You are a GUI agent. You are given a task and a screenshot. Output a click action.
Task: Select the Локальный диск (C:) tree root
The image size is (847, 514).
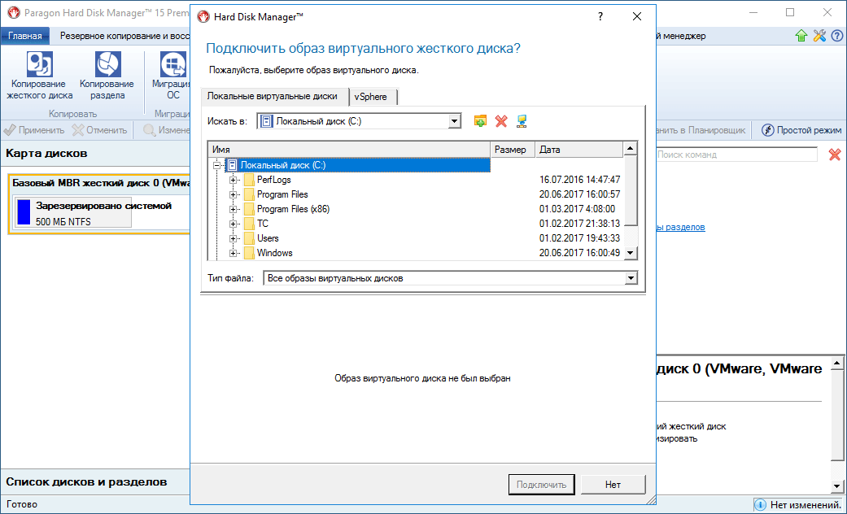coord(358,165)
